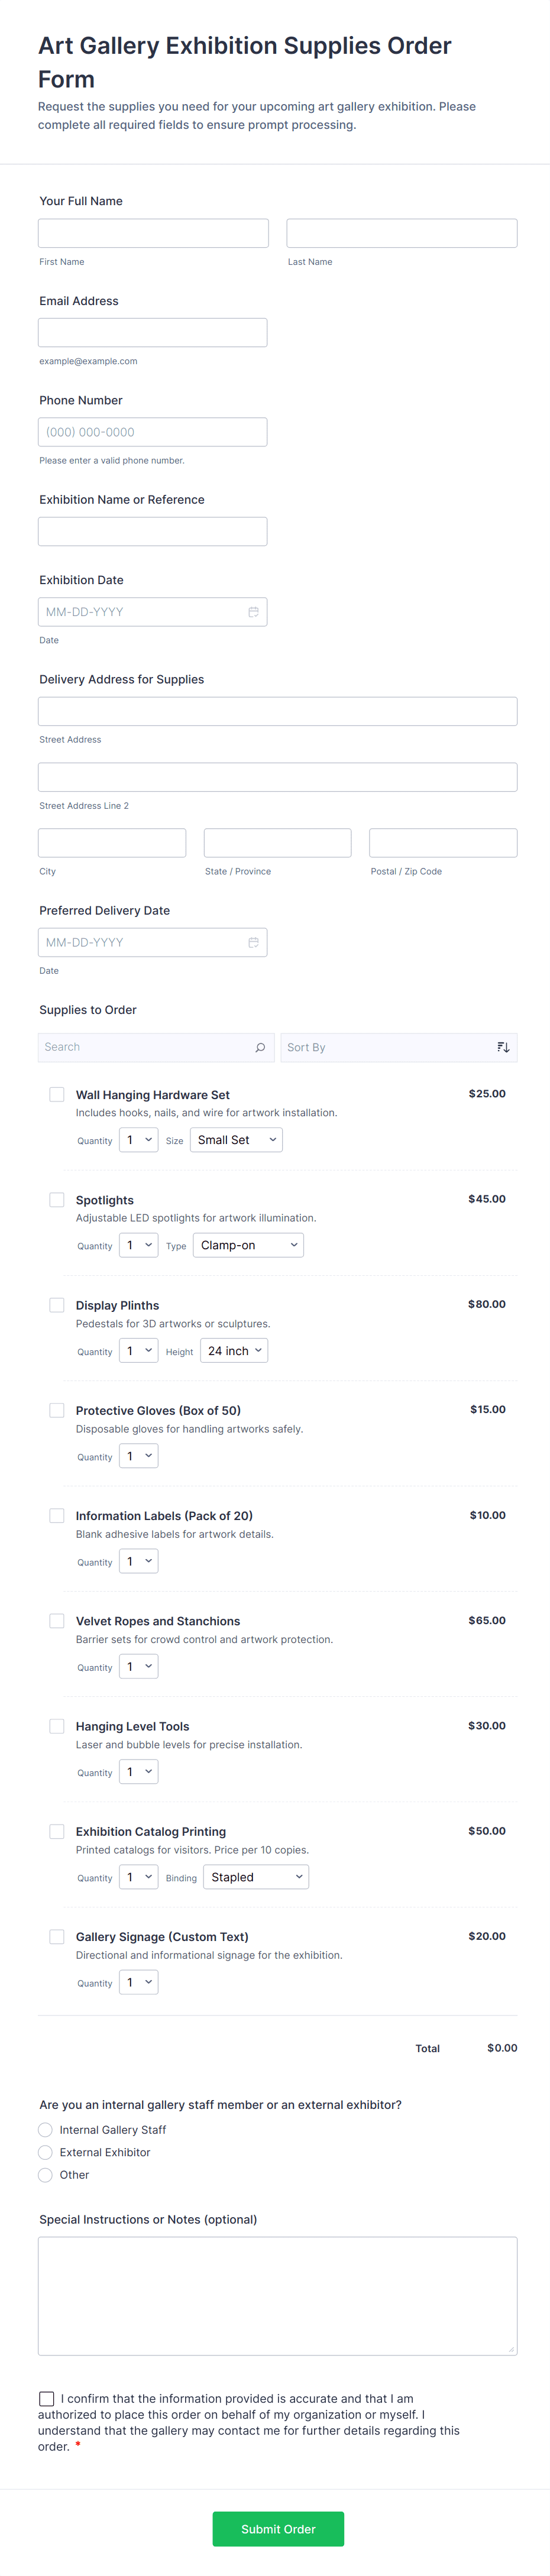This screenshot has height=2576, width=550.
Task: Expand the Clamp-on spotlight type dropdown
Action: (x=248, y=1245)
